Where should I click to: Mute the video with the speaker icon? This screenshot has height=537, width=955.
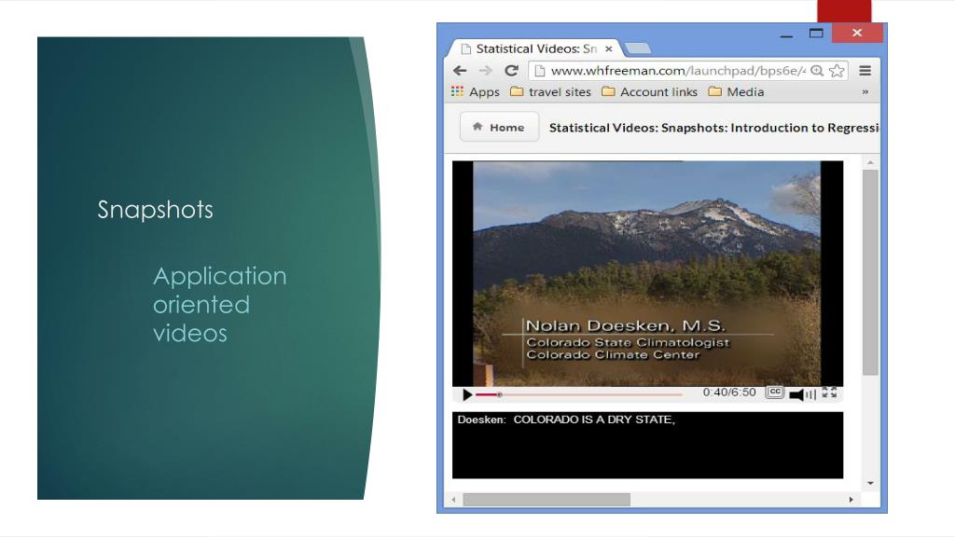click(x=796, y=394)
